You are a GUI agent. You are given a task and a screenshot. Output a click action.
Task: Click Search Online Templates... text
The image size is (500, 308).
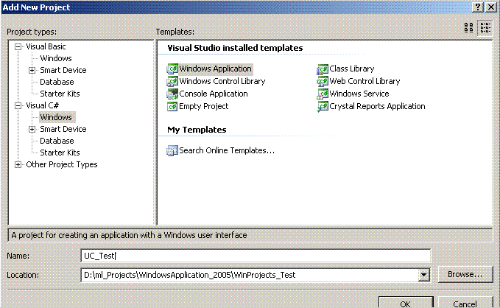pyautogui.click(x=227, y=150)
